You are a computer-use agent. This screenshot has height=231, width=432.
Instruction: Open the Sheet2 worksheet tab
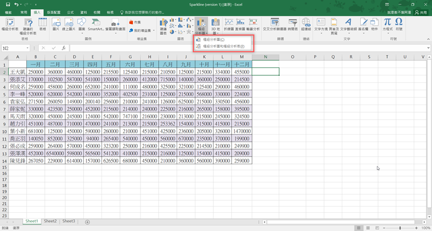coord(50,221)
